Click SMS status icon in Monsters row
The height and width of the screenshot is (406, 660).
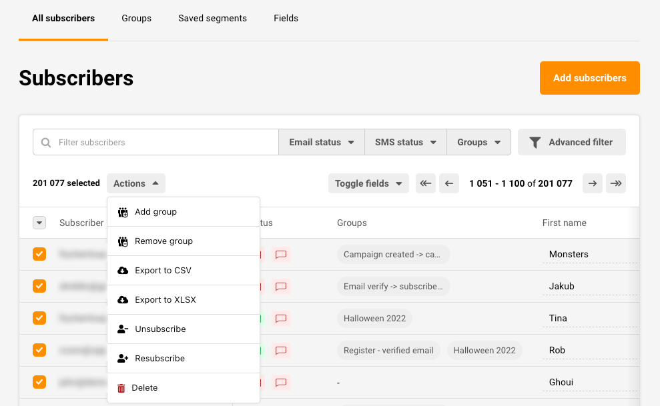pyautogui.click(x=281, y=254)
